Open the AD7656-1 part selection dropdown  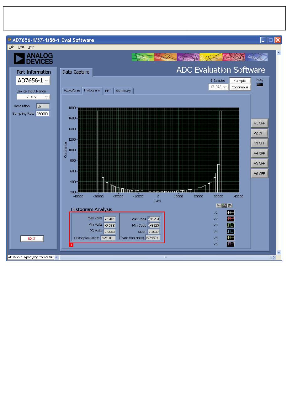point(33,81)
